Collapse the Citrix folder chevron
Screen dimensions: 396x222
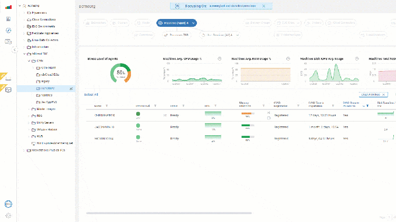(29, 60)
